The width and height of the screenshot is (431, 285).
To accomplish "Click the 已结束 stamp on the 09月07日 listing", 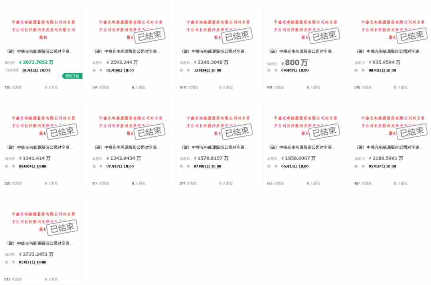I will click(x=324, y=36).
